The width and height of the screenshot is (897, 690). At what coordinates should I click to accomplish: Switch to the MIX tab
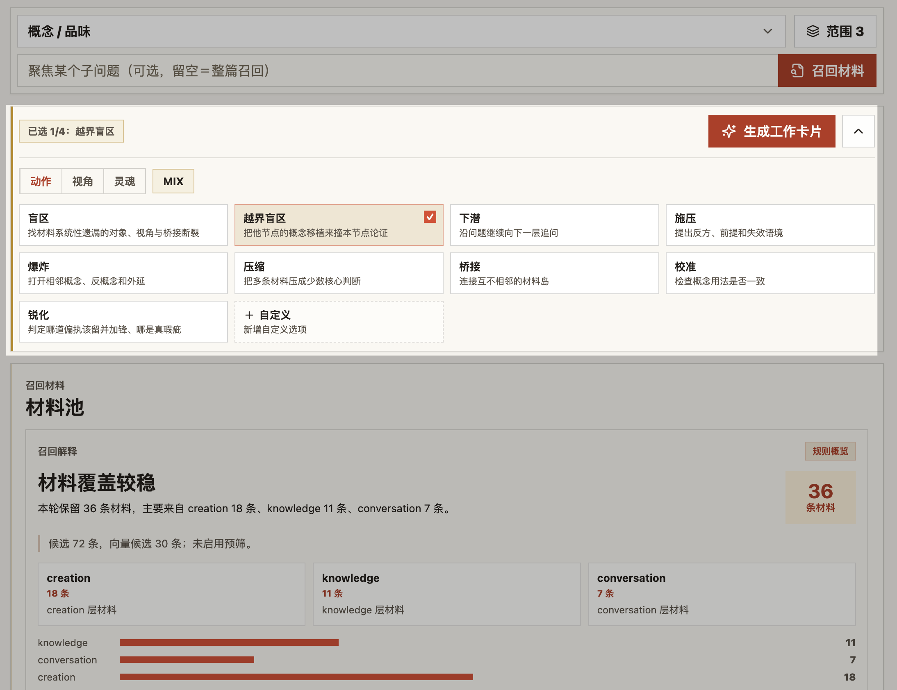[x=173, y=181]
